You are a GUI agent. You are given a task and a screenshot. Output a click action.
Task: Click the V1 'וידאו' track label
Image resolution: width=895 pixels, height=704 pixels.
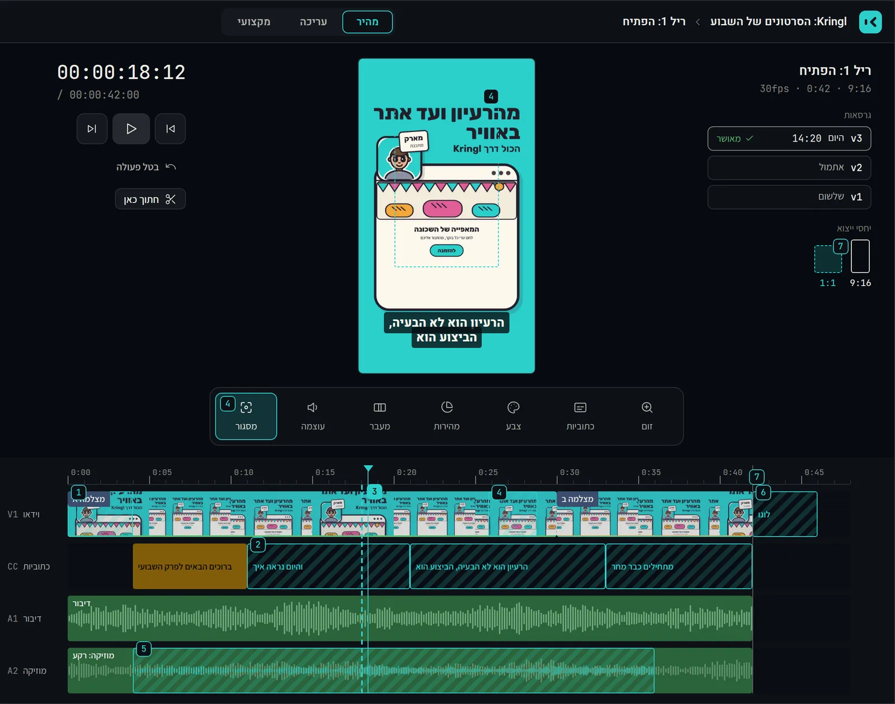coord(23,514)
